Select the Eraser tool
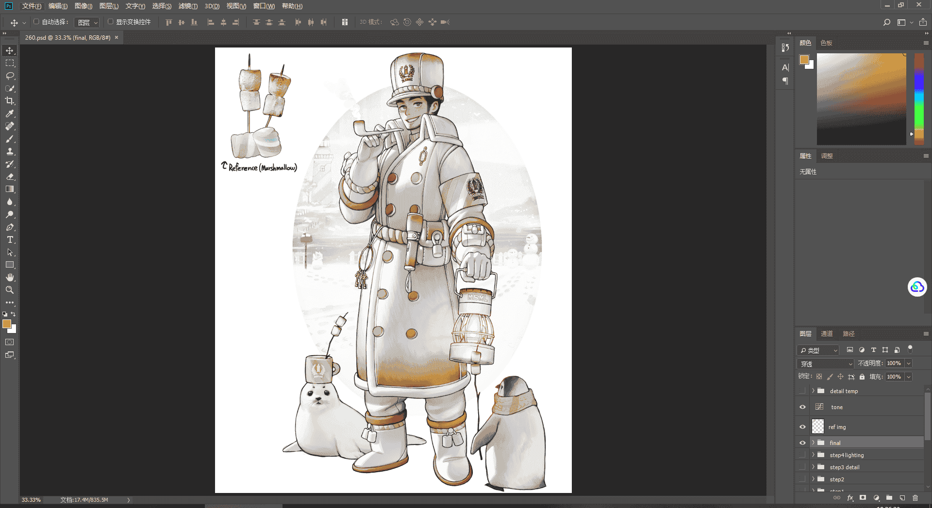This screenshot has height=508, width=932. (x=10, y=176)
